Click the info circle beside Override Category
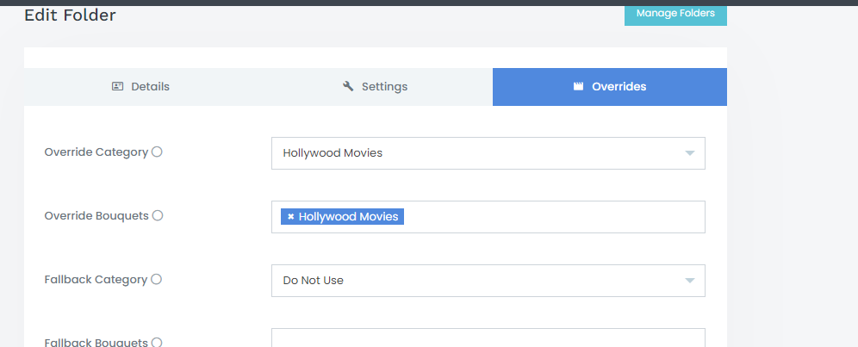This screenshot has height=347, width=858. click(157, 152)
